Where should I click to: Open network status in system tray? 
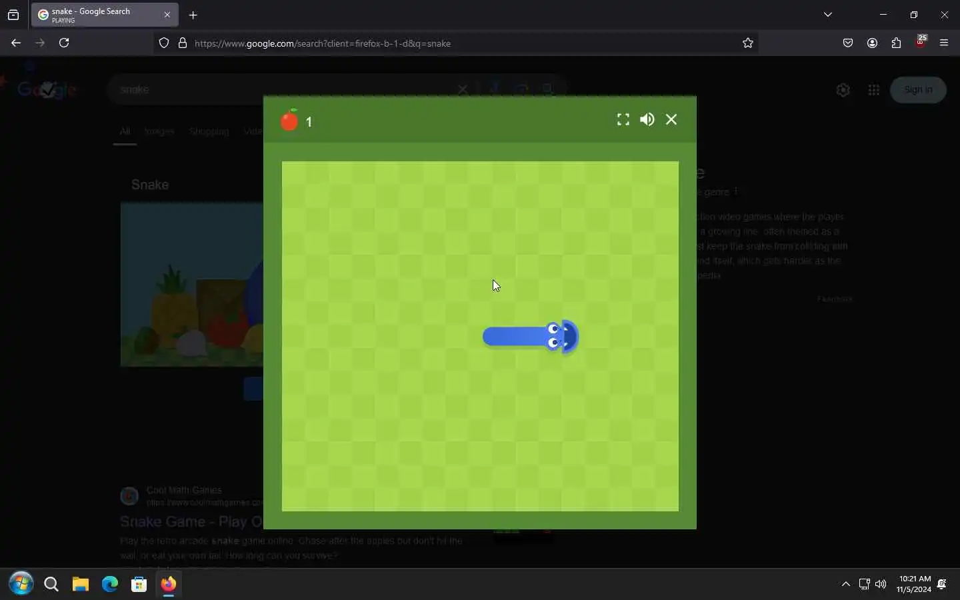coord(864,584)
